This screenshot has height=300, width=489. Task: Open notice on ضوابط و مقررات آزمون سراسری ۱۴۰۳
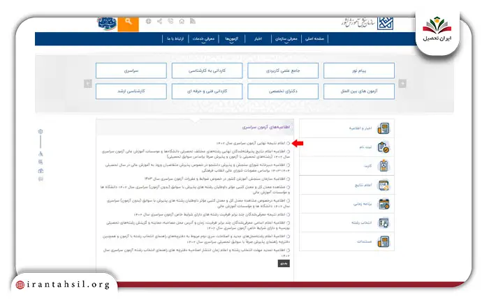(215, 179)
